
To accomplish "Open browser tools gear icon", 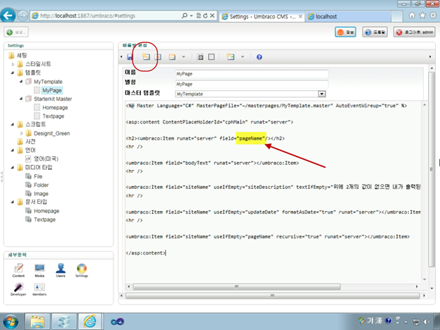I will point(433,16).
